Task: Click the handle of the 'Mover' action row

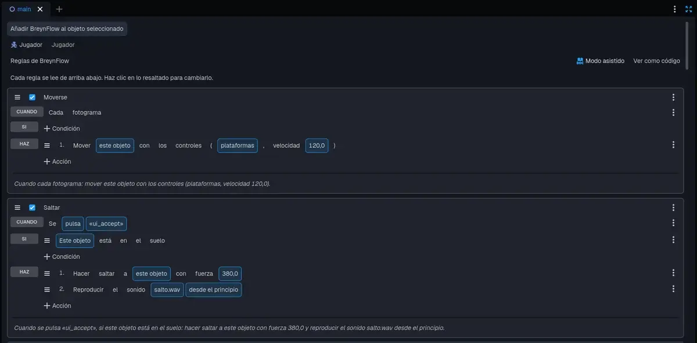Action: pyautogui.click(x=47, y=145)
